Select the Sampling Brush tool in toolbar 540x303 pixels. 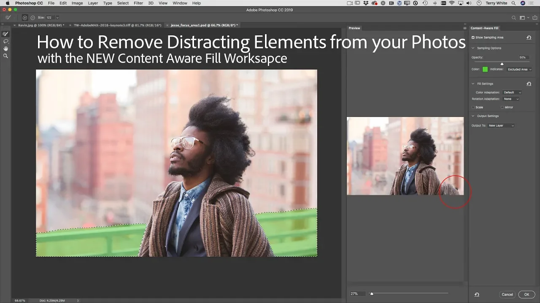coord(5,34)
